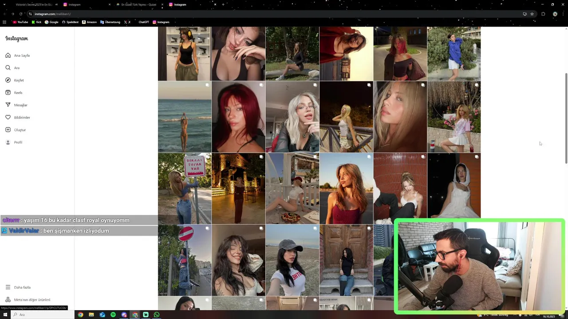Viewport: 568px width, 319px height.
Task: Open the Chrome profile avatar
Action: 555,14
